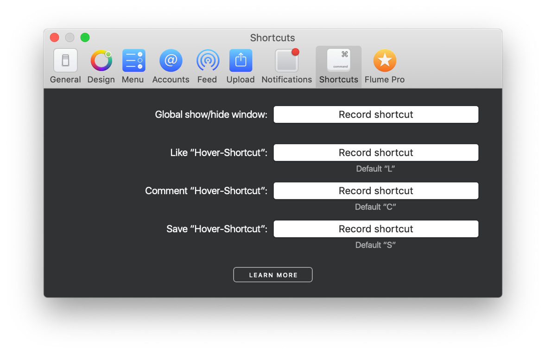Select the Shortcuts command-key tab

coord(338,67)
